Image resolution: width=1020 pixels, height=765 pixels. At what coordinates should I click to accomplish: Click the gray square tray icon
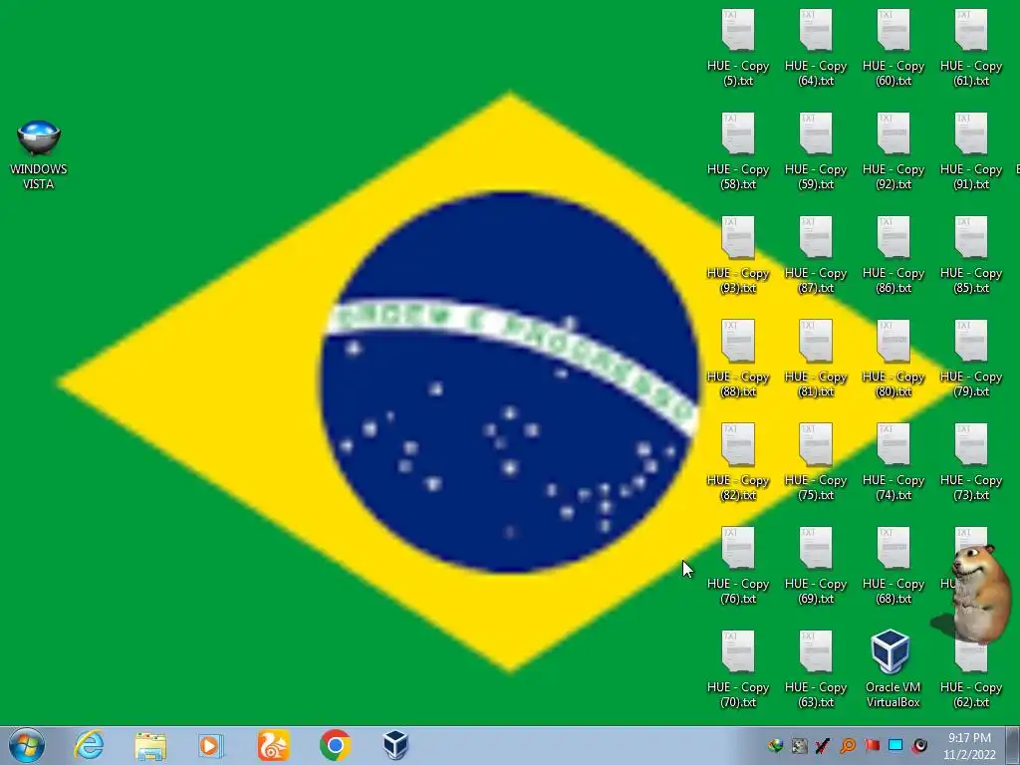pyautogui.click(x=800, y=745)
